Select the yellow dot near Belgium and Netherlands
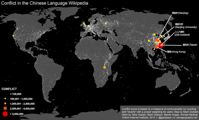Viewport: 199px width, 120px height. coord(88,26)
